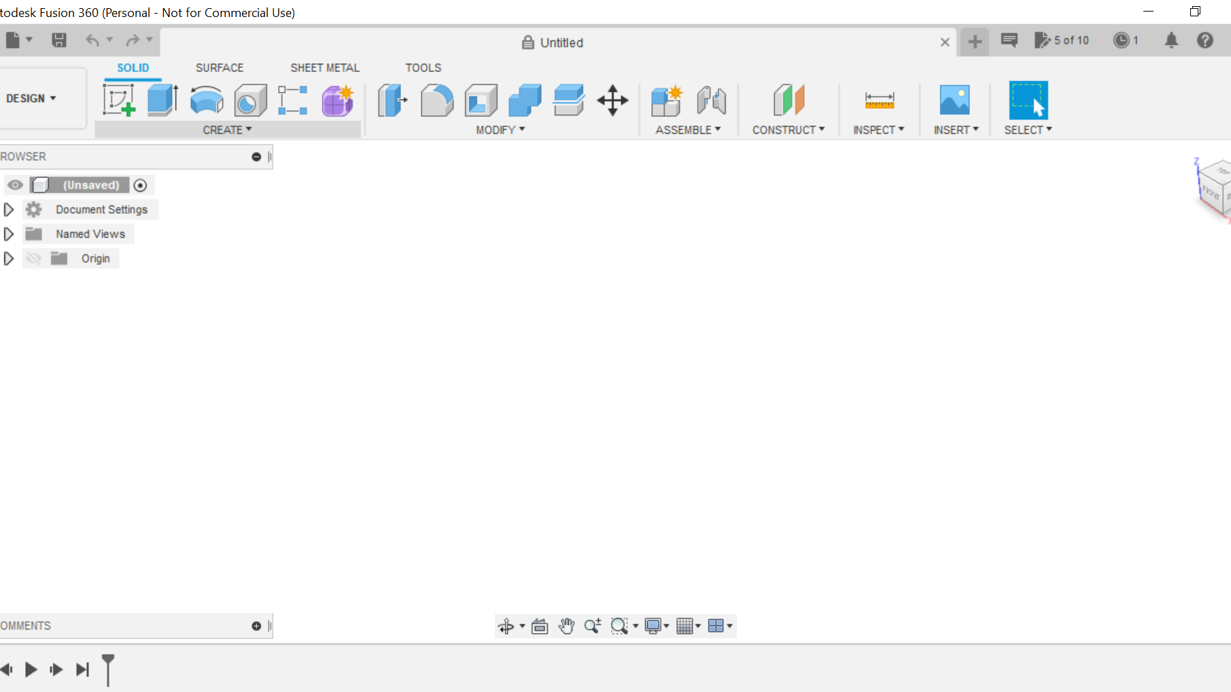1231x692 pixels.
Task: Select the Extrude tool
Action: tap(162, 99)
